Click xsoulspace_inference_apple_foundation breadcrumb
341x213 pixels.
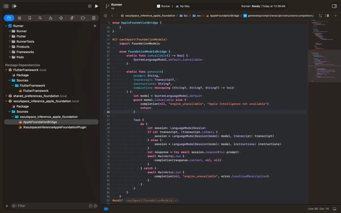(x=148, y=16)
